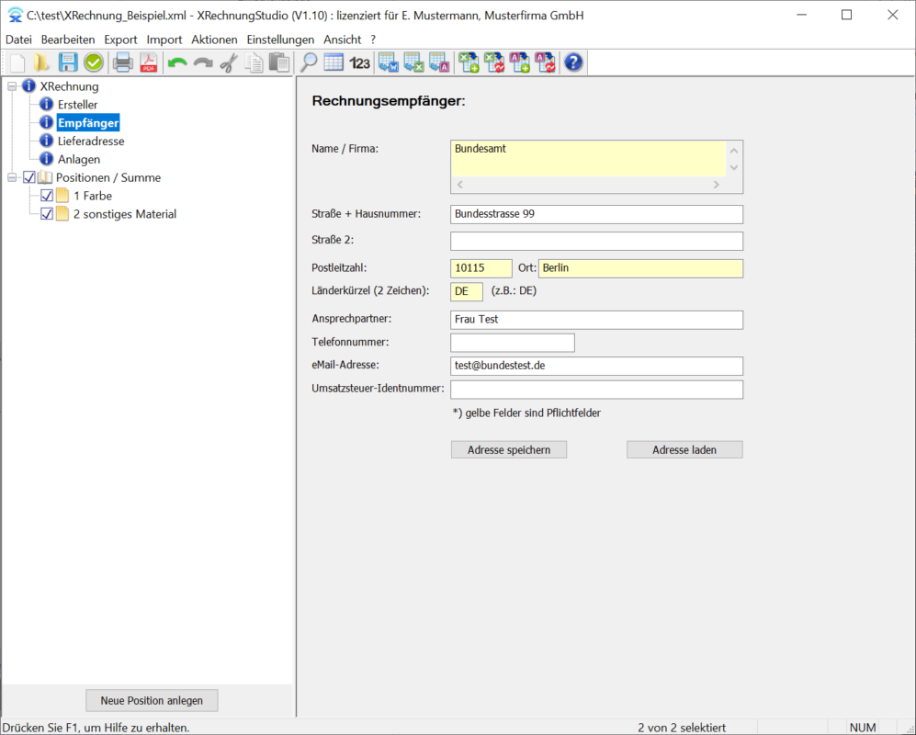This screenshot has height=735, width=916.
Task: Import from Excel with green plus icon
Action: [469, 62]
